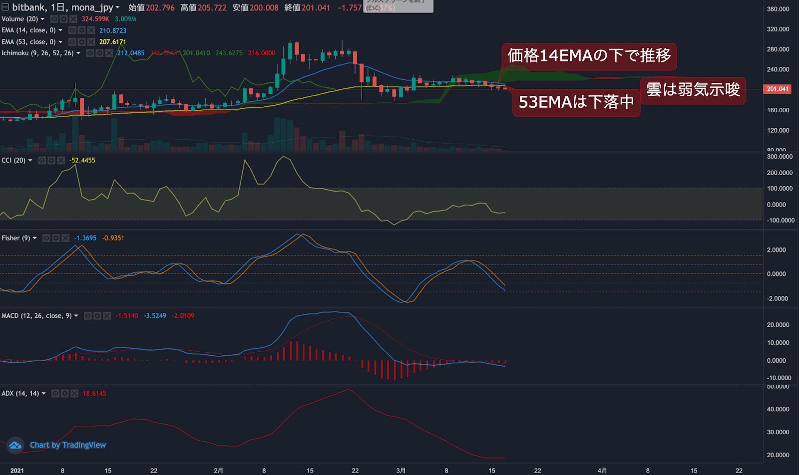Toggle visibility eye of Volume (20)
Image resolution: width=799 pixels, height=475 pixels.
(54, 19)
